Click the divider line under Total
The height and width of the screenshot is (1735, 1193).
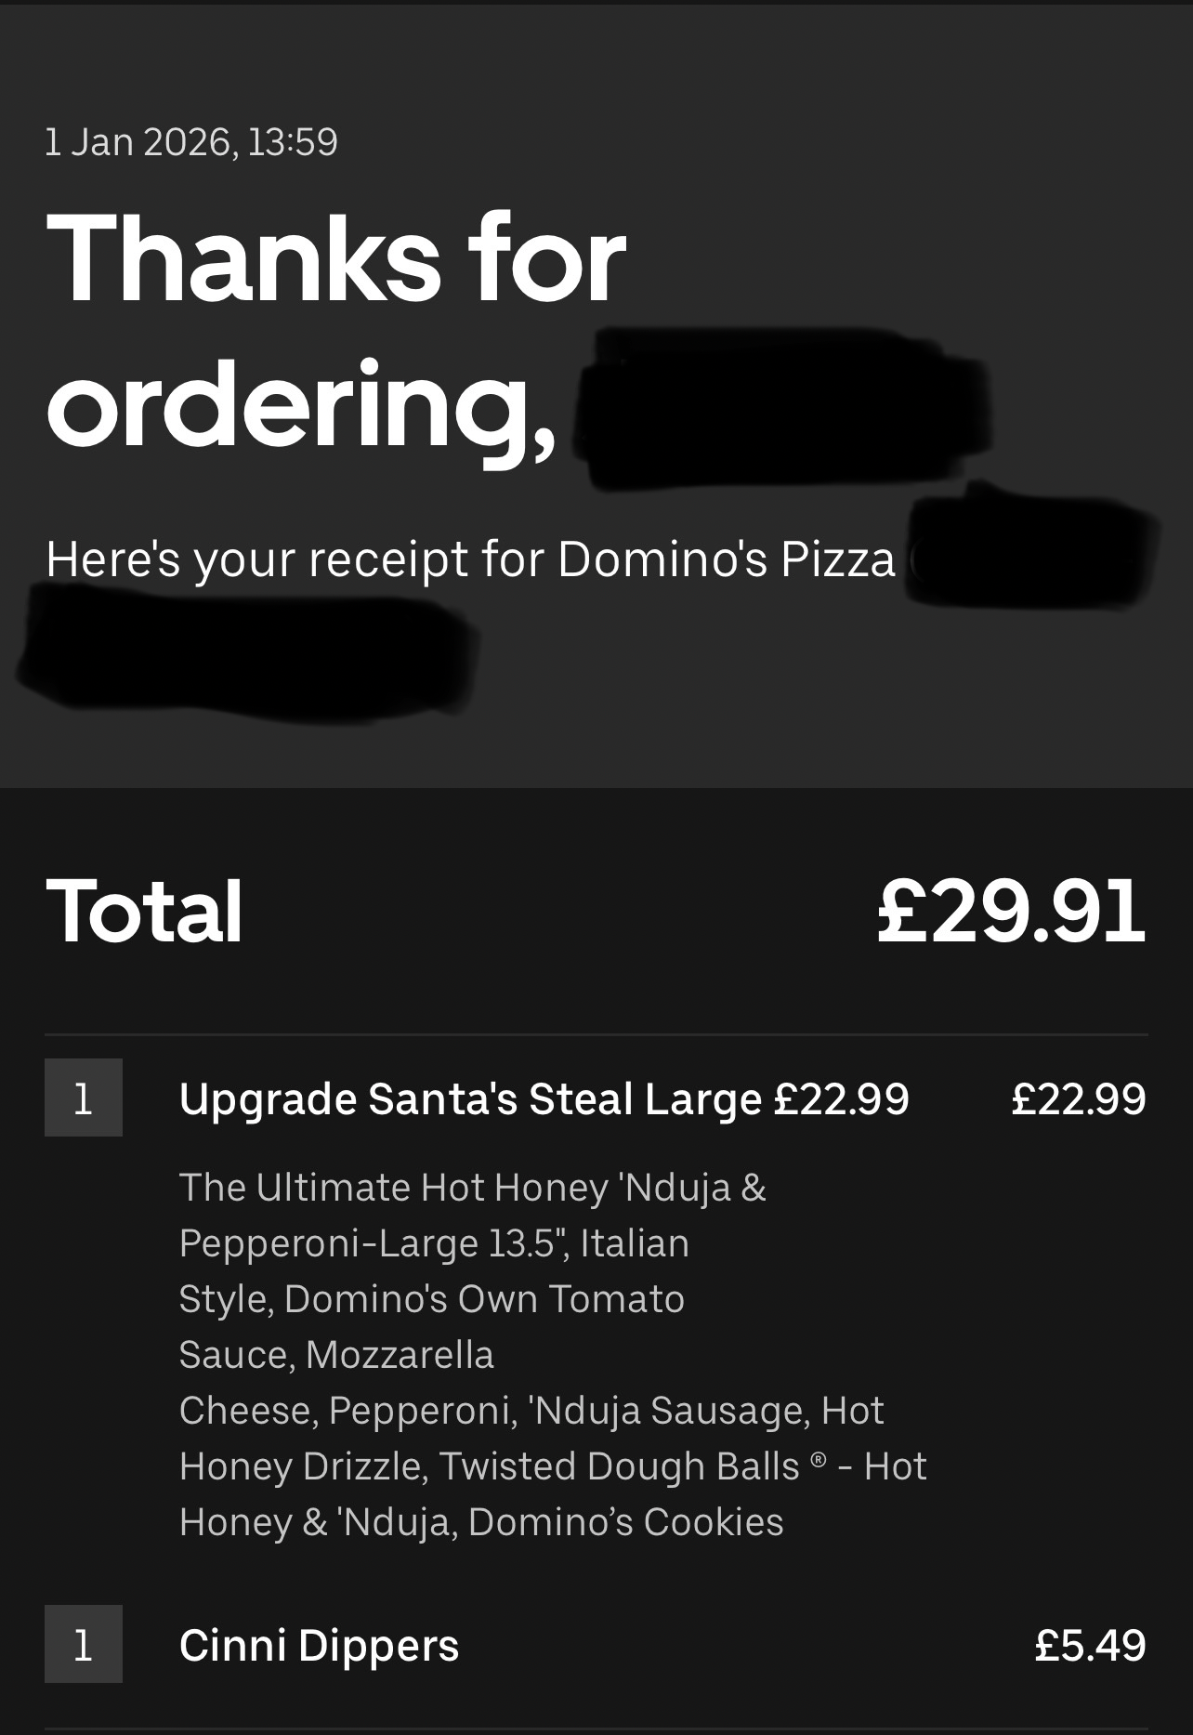tap(596, 1034)
